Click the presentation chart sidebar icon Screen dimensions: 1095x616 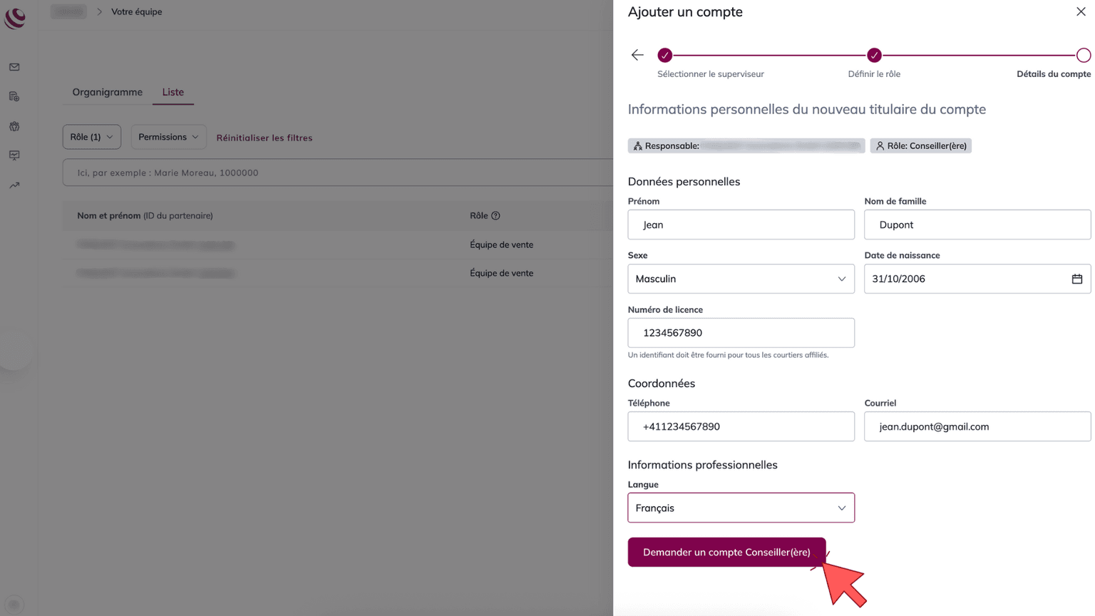(x=14, y=155)
